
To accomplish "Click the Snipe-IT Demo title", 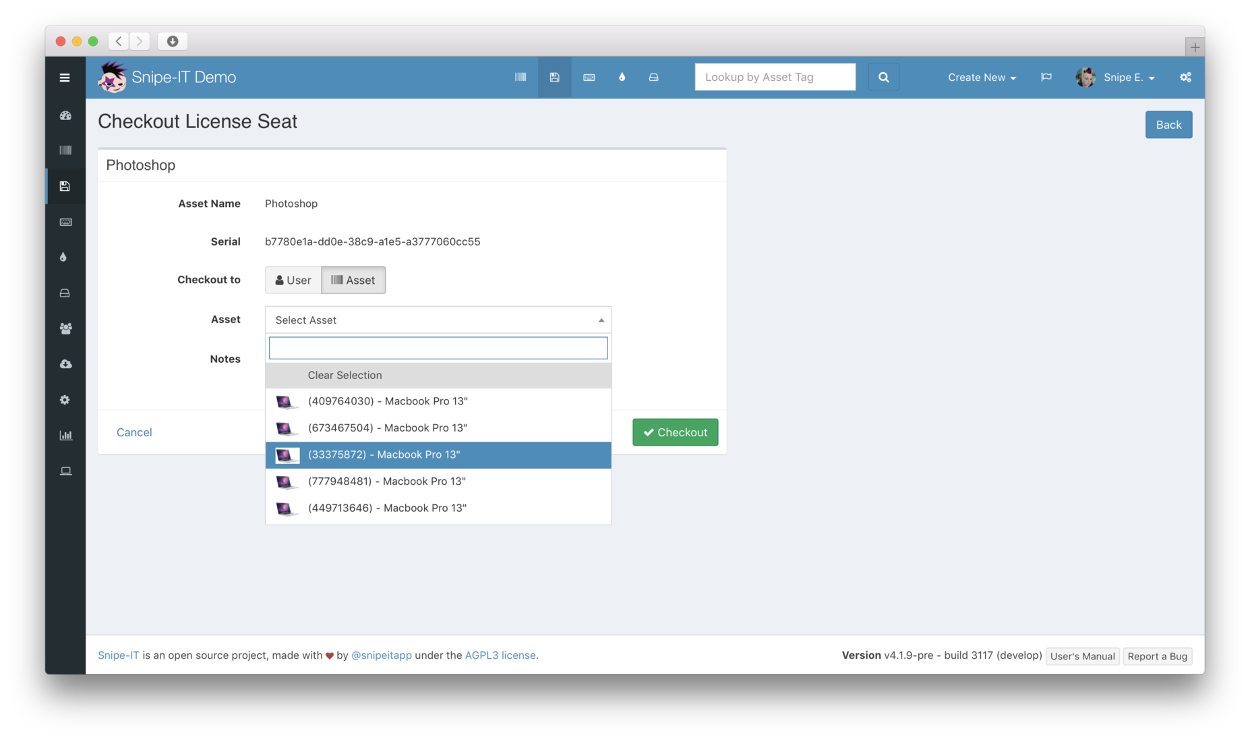I will (183, 77).
